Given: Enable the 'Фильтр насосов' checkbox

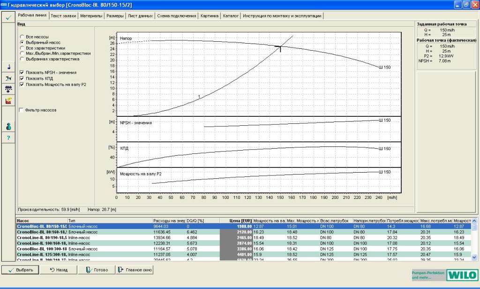Looking at the screenshot, I should 21,110.
